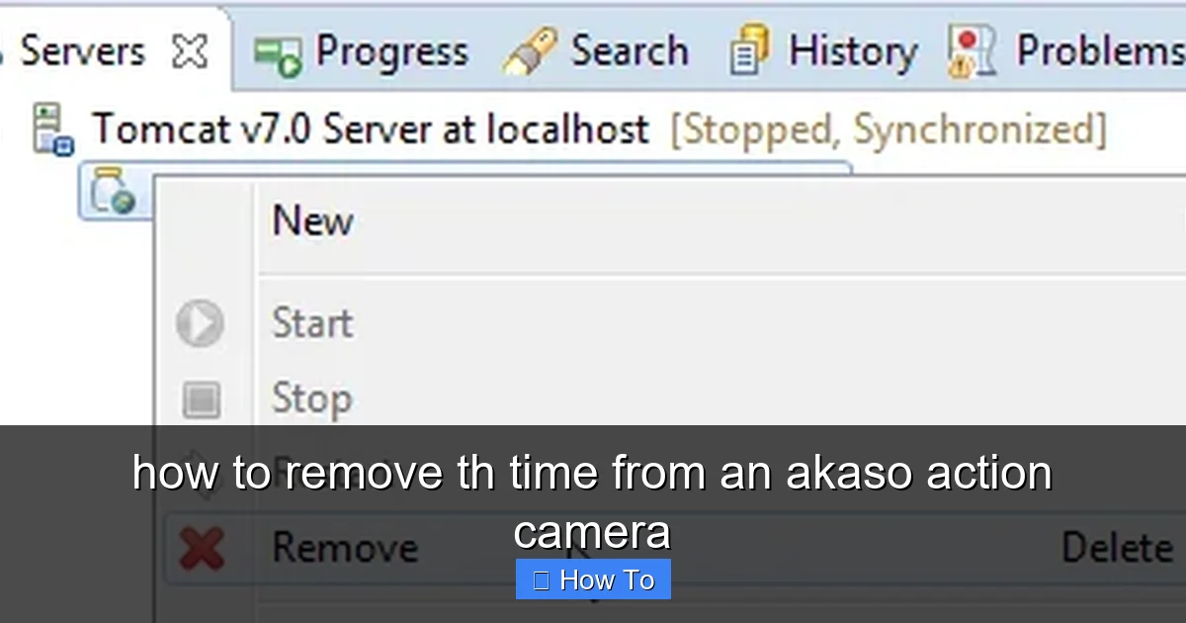
Task: Click the Search flashlight icon
Action: [530, 52]
